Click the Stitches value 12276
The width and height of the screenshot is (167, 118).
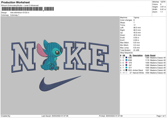point(163,2)
